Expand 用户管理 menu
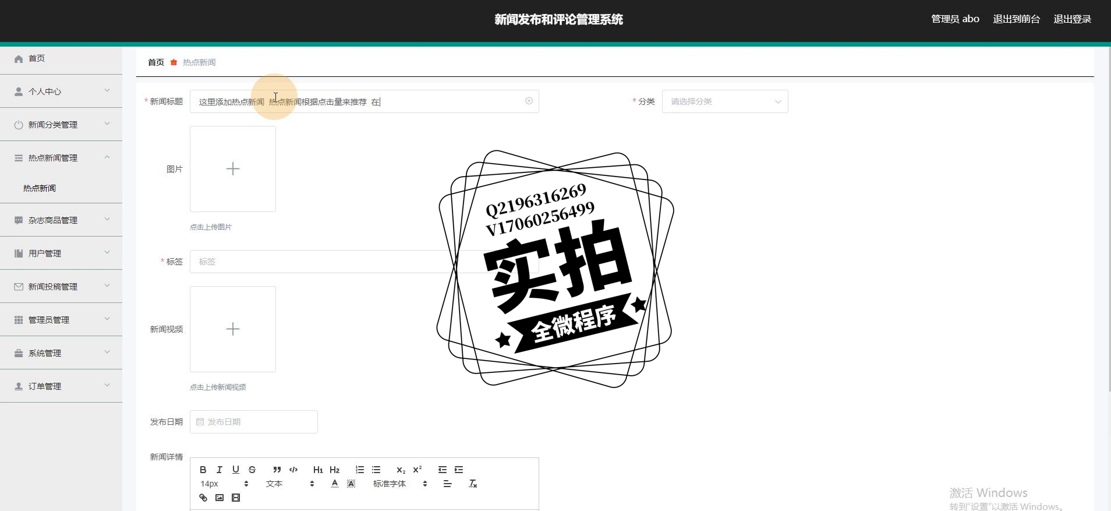This screenshot has width=1111, height=511. point(61,253)
